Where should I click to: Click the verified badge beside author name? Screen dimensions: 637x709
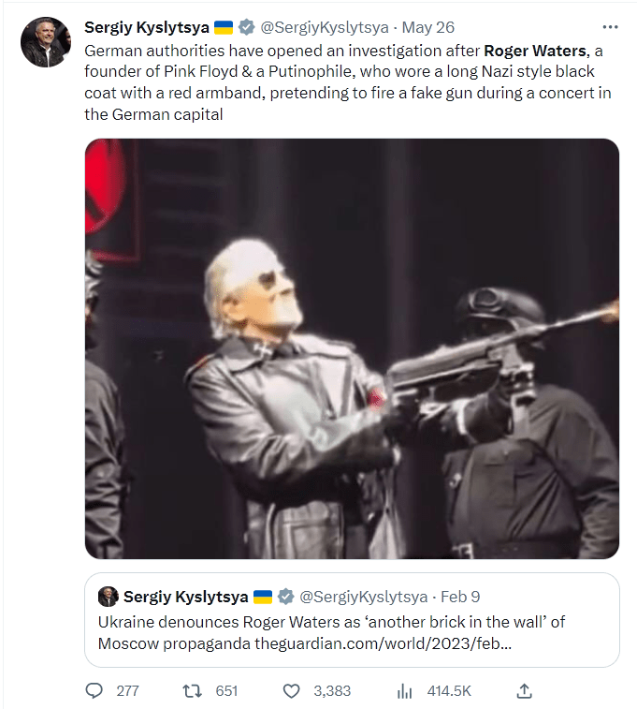(246, 27)
